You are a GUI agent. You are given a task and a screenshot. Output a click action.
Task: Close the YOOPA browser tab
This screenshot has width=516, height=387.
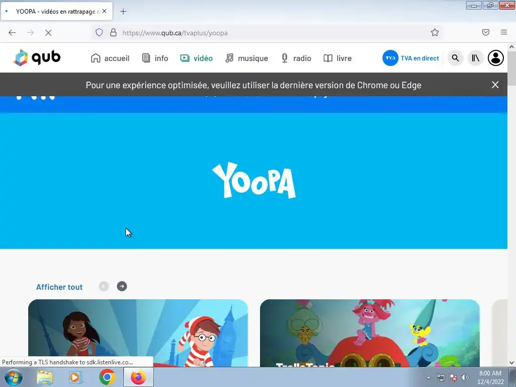tap(104, 11)
